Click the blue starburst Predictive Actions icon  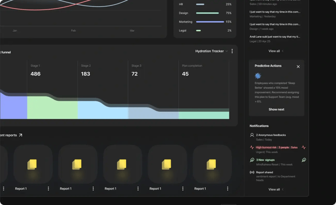click(258, 76)
